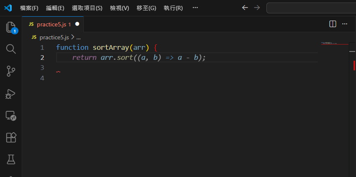Open the Remote Explorer icon
The height and width of the screenshot is (177, 356).
[x=11, y=115]
